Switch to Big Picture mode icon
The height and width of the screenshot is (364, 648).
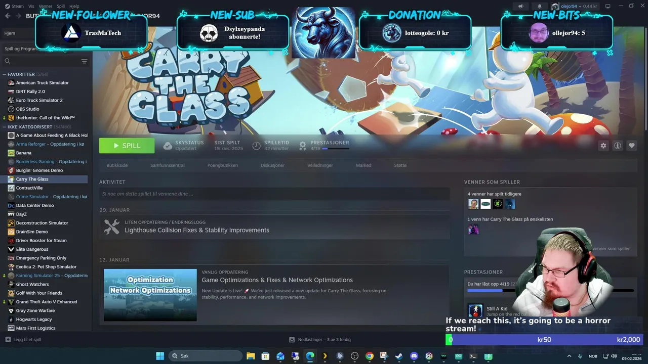tap(608, 6)
